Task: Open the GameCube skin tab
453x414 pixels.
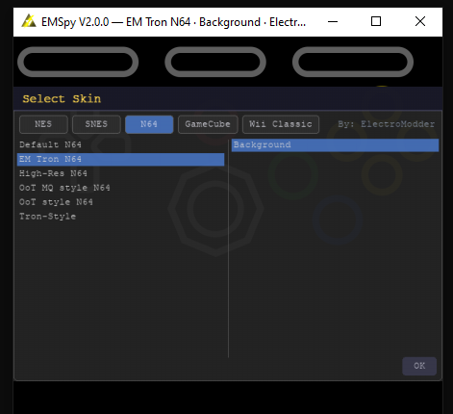Action: [x=208, y=124]
